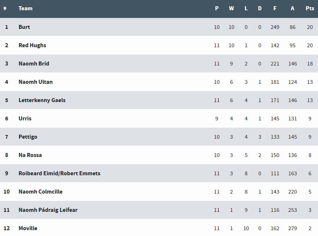Click the # rank column header

pyautogui.click(x=5, y=8)
